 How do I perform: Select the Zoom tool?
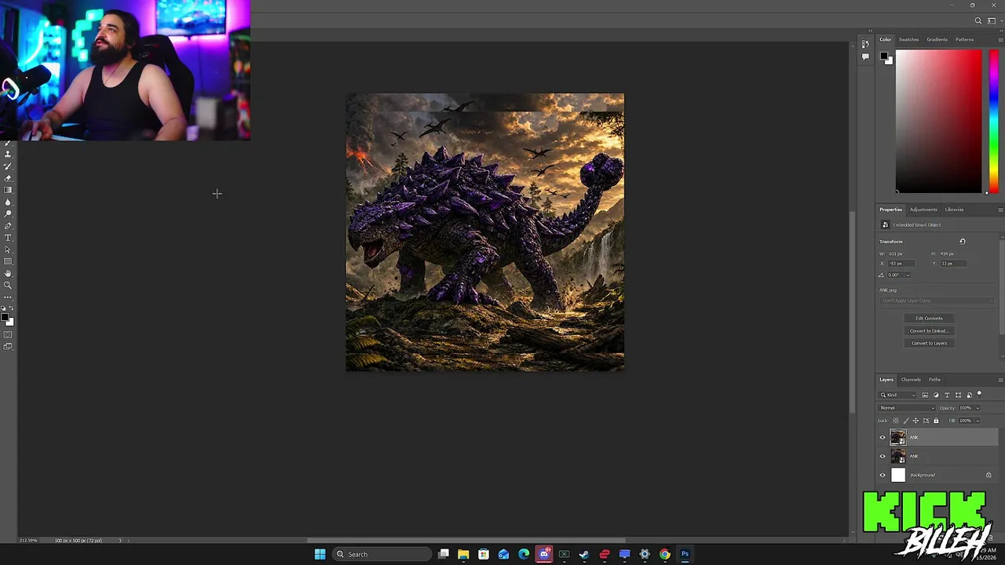tap(8, 285)
